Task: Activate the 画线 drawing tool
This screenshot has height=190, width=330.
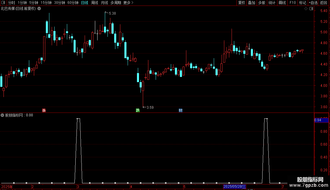Action: [x=282, y=3]
